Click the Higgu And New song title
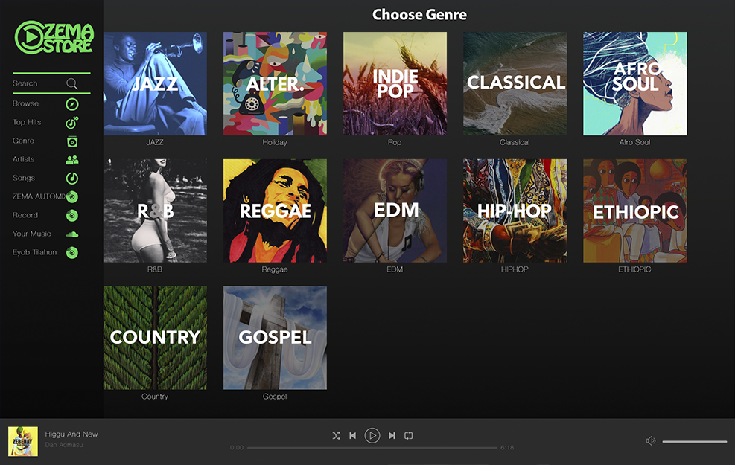Image resolution: width=735 pixels, height=465 pixels. (71, 434)
